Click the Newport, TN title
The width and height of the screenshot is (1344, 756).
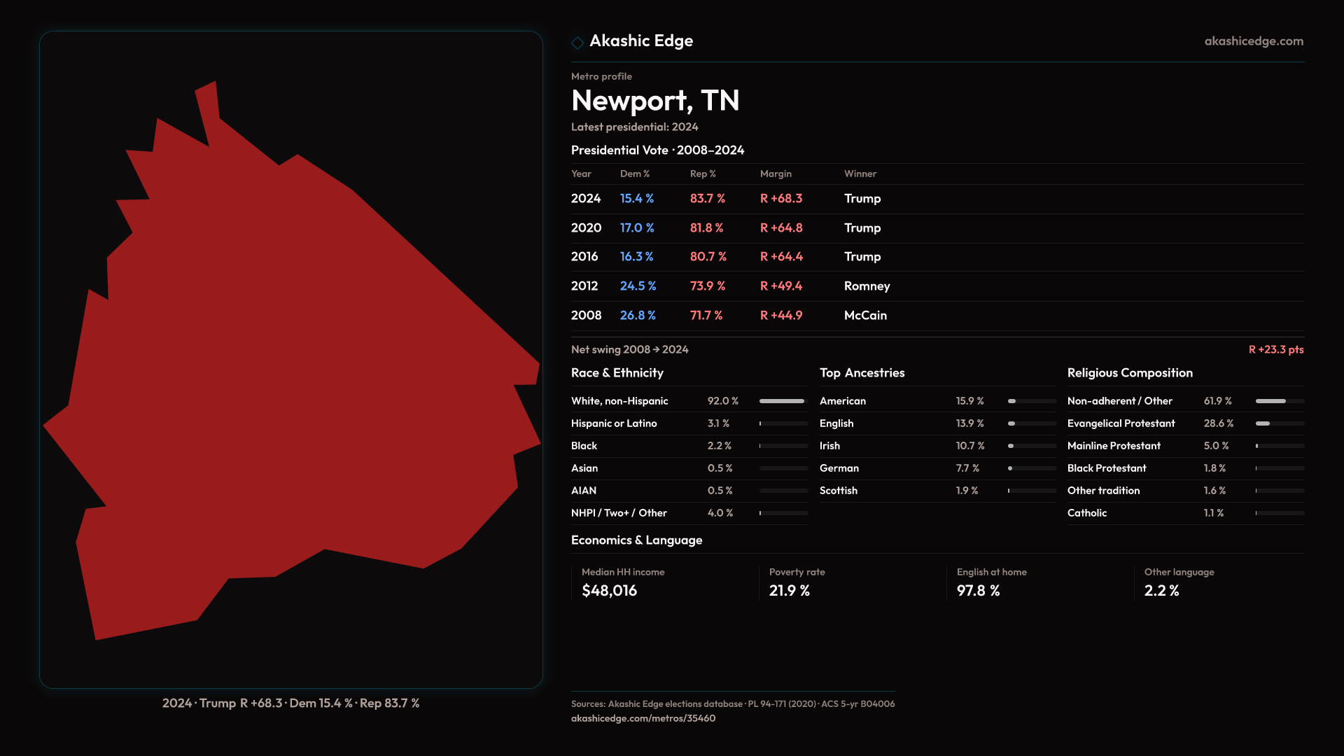click(x=654, y=101)
